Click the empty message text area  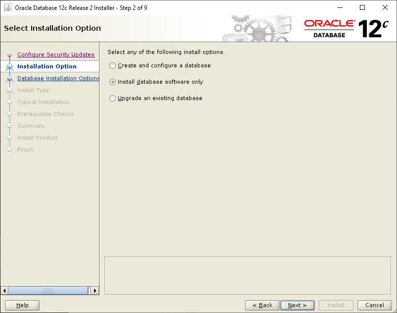(248, 275)
